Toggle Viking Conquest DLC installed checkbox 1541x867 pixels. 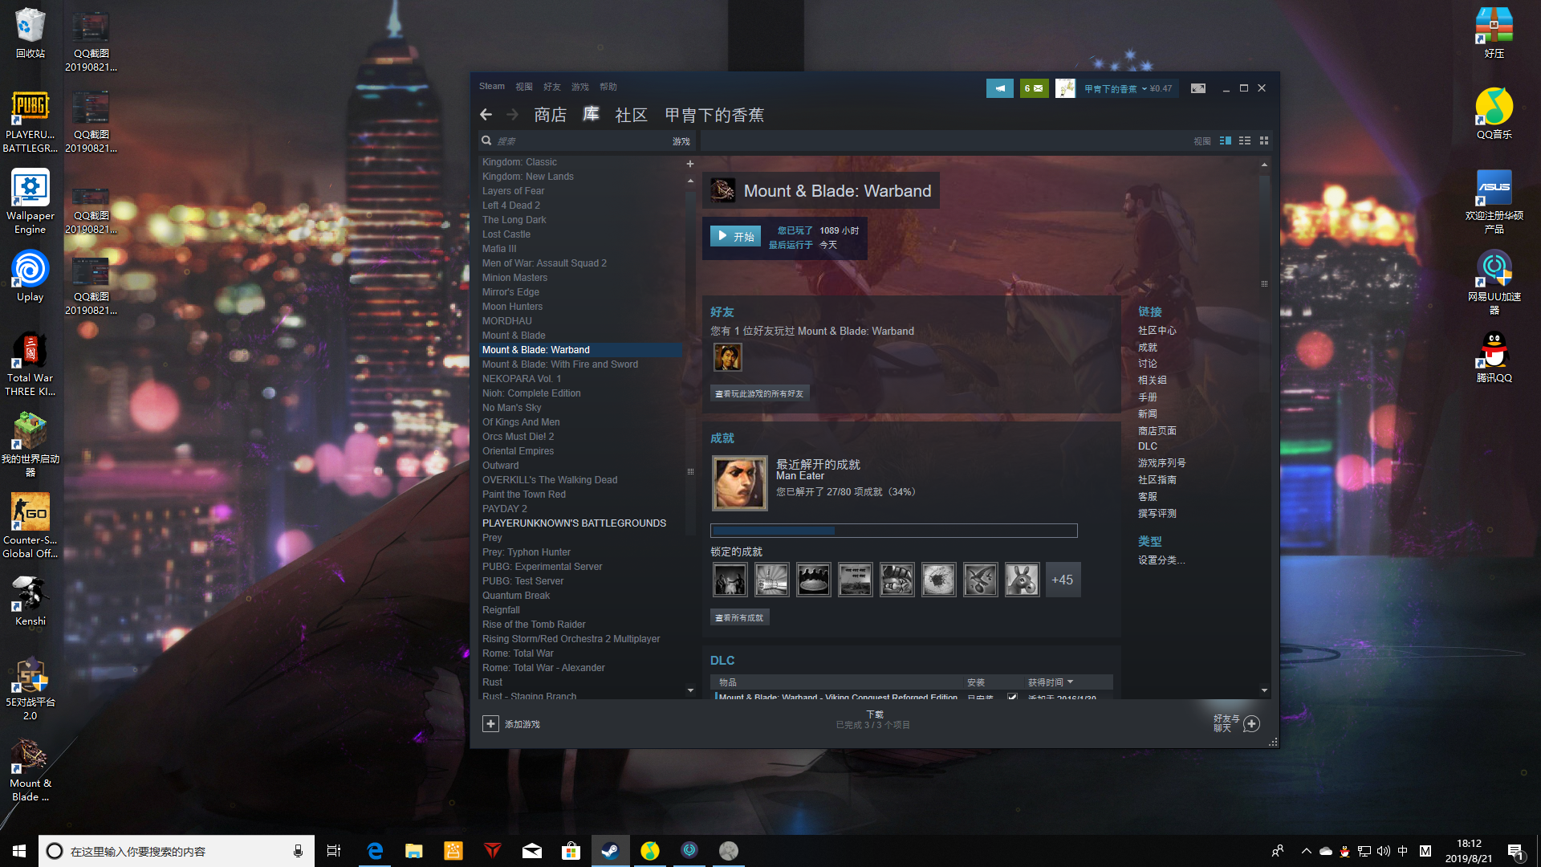[x=1012, y=697]
